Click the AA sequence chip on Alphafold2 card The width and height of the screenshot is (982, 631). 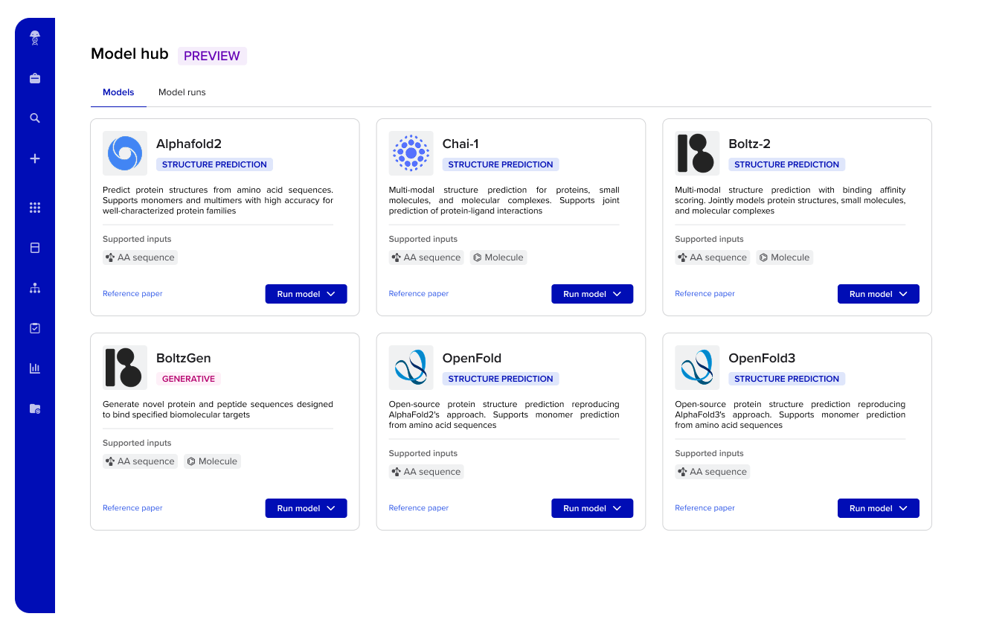coord(140,257)
